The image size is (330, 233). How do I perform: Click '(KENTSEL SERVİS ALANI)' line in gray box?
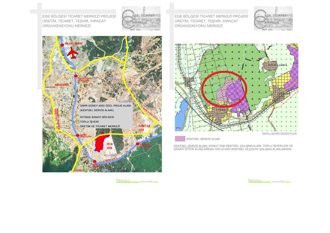(x=97, y=110)
